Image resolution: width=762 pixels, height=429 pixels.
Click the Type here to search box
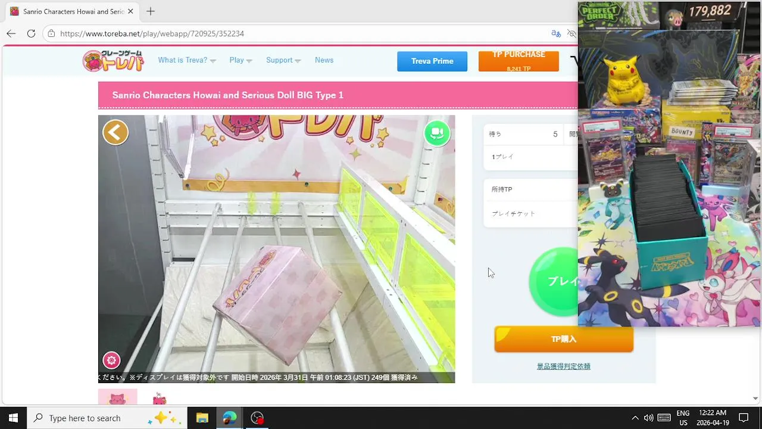coord(107,418)
